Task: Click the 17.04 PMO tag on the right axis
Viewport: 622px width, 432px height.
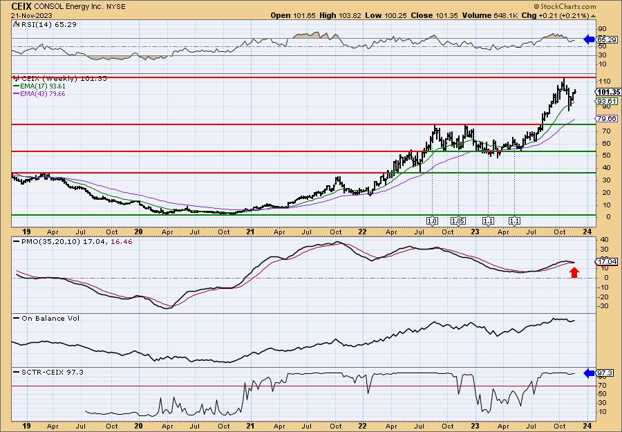Action: point(607,261)
